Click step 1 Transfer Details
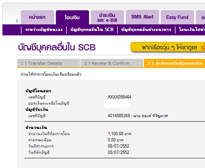This screenshot has width=205, height=168. [x=48, y=63]
